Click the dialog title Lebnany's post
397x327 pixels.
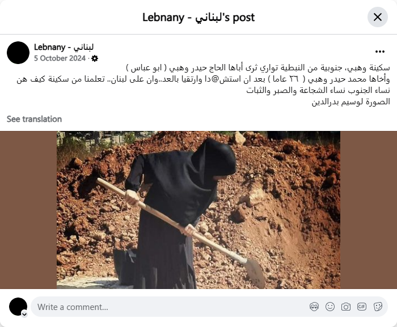pyautogui.click(x=198, y=17)
